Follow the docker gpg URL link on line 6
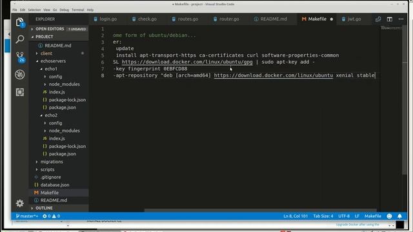This screenshot has height=232, width=413. (x=187, y=62)
